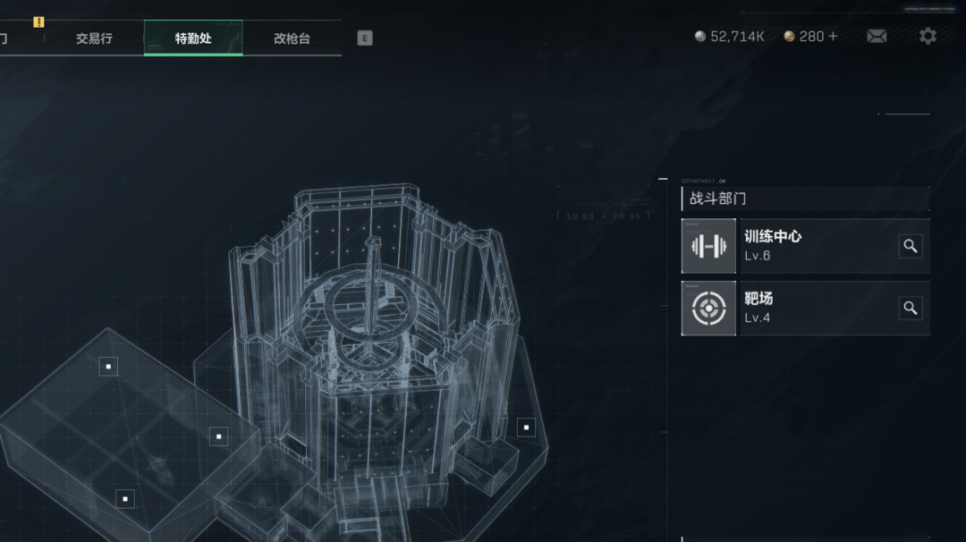
Task: Select the upper-left white map marker
Action: 108,367
